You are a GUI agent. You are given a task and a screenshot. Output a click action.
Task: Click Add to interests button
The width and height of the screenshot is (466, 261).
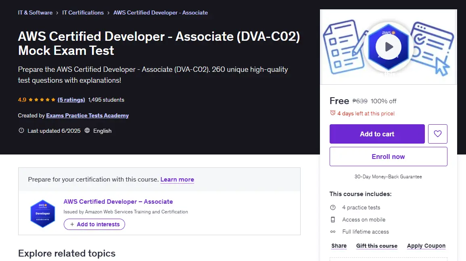click(94, 224)
